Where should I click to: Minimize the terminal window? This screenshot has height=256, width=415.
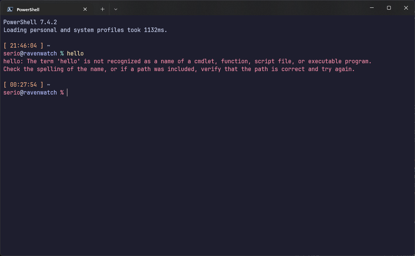(x=371, y=8)
